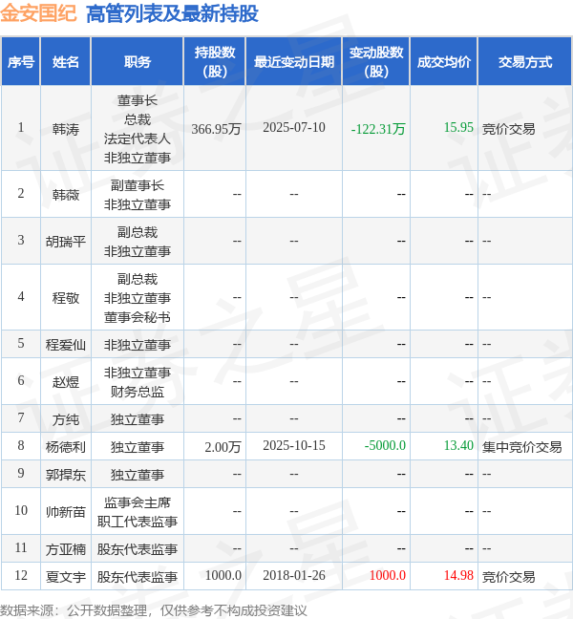The image size is (573, 619).
Task: Click 财务总监 title text
Action: click(x=137, y=392)
